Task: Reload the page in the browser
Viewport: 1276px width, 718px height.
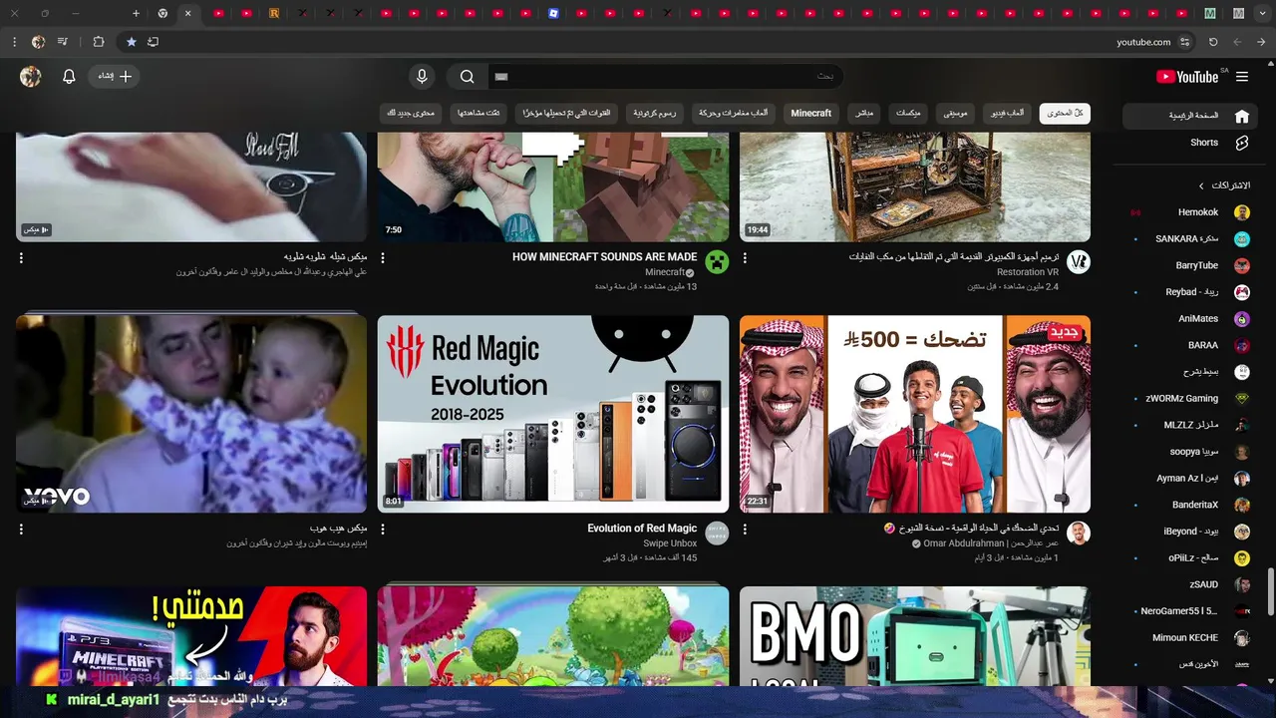Action: [x=1213, y=42]
